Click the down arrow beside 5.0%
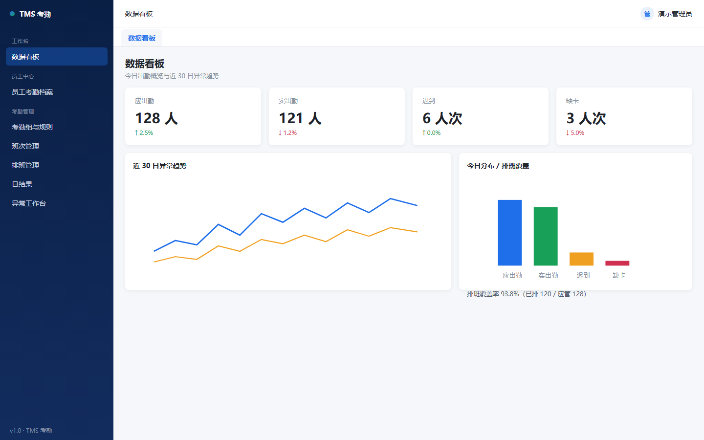The image size is (704, 440). (568, 132)
